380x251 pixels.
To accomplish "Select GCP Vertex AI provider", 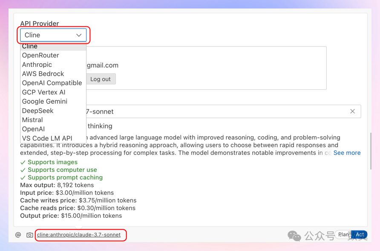I will tap(53, 92).
